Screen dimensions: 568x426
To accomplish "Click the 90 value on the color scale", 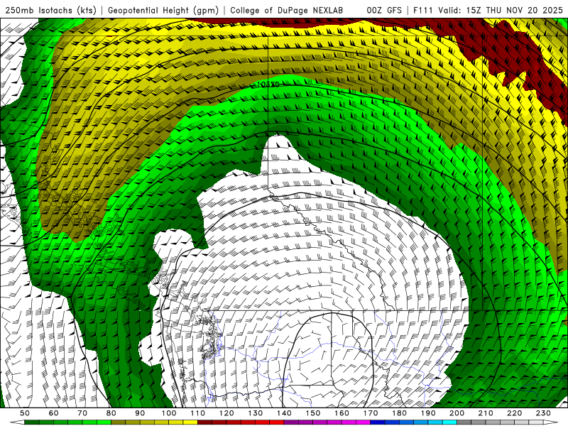I will pyautogui.click(x=140, y=413).
